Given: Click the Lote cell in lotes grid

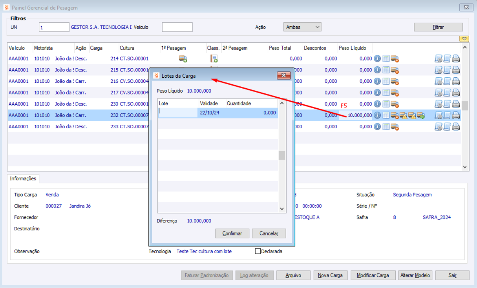Looking at the screenshot, I should [178, 113].
